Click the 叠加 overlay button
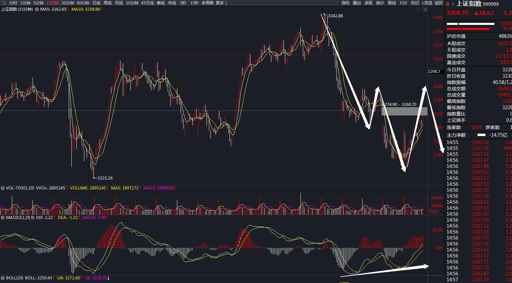 (x=357, y=3)
